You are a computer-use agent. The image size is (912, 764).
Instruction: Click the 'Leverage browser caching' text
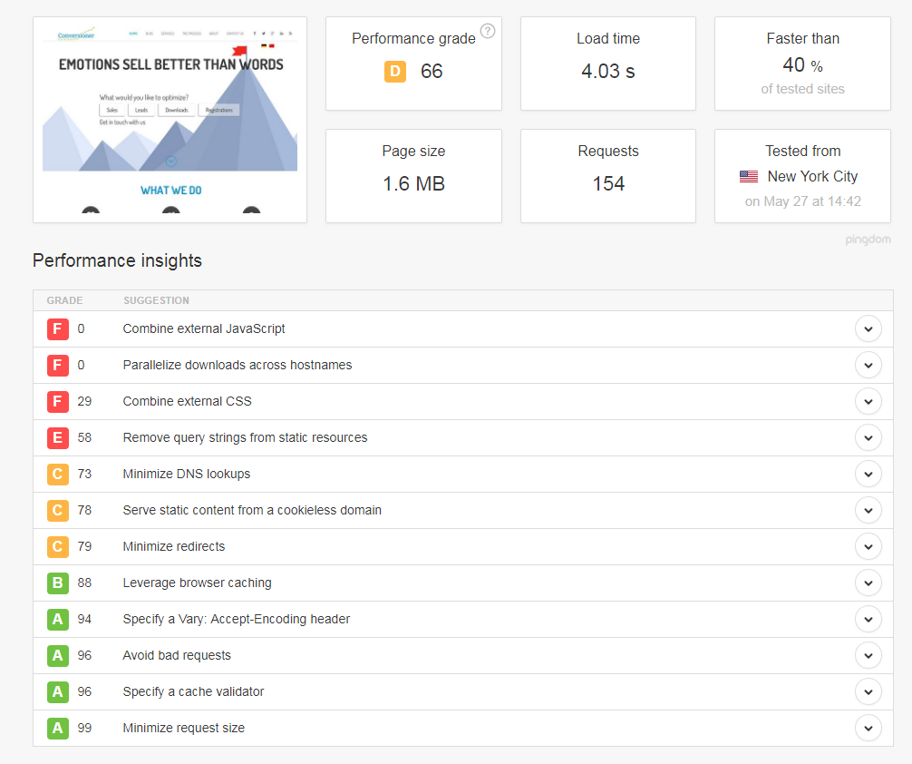(x=197, y=583)
